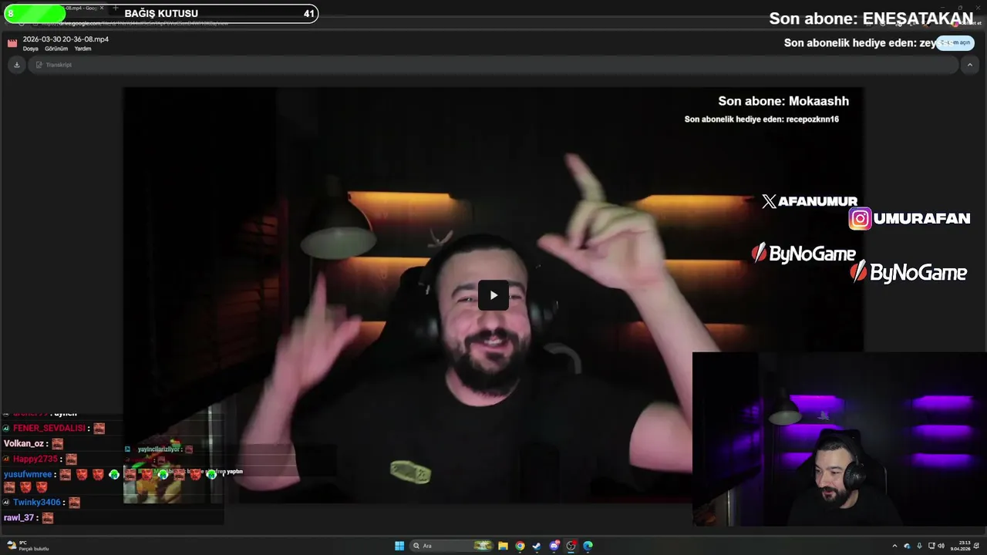Open the Görünüm menu
The width and height of the screenshot is (987, 555).
(x=56, y=49)
